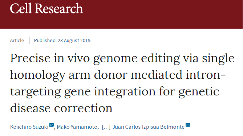Click the title line 'homology arm donor mediated intron-'
This screenshot has height=136, width=243.
point(118,75)
